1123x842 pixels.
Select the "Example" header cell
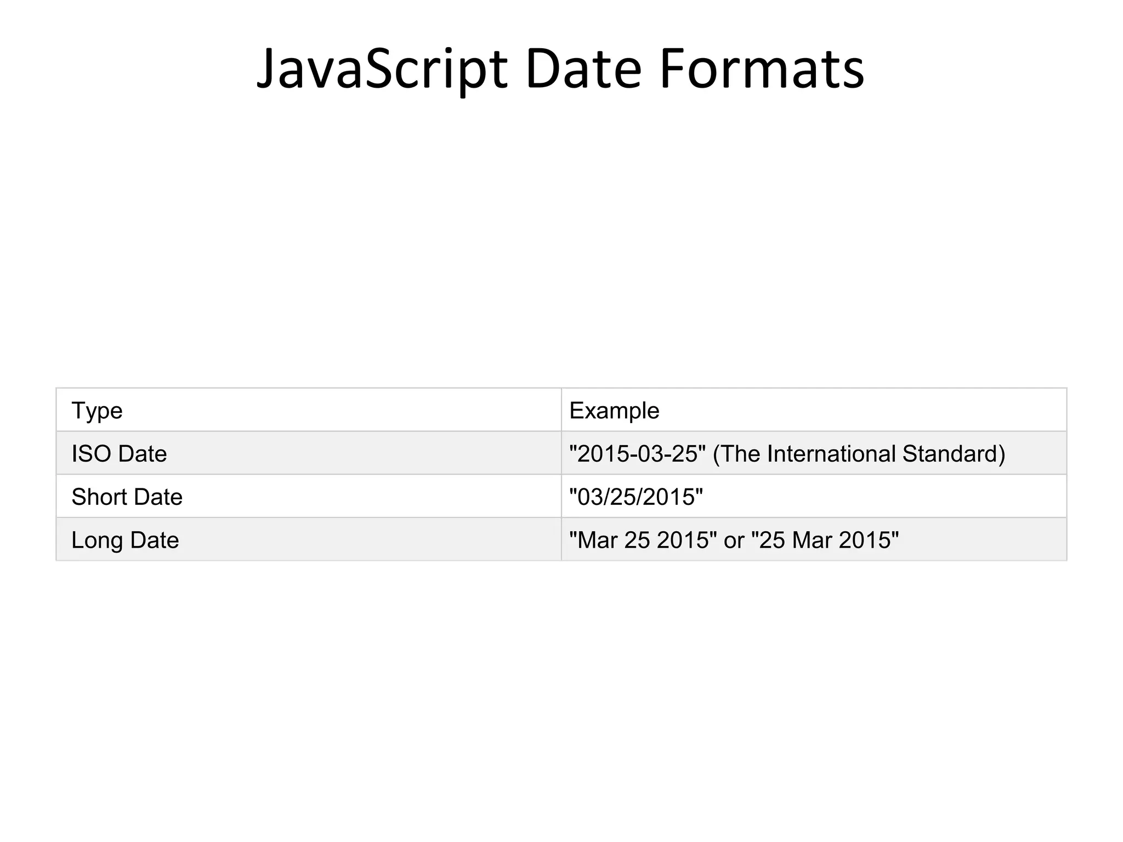pos(614,411)
